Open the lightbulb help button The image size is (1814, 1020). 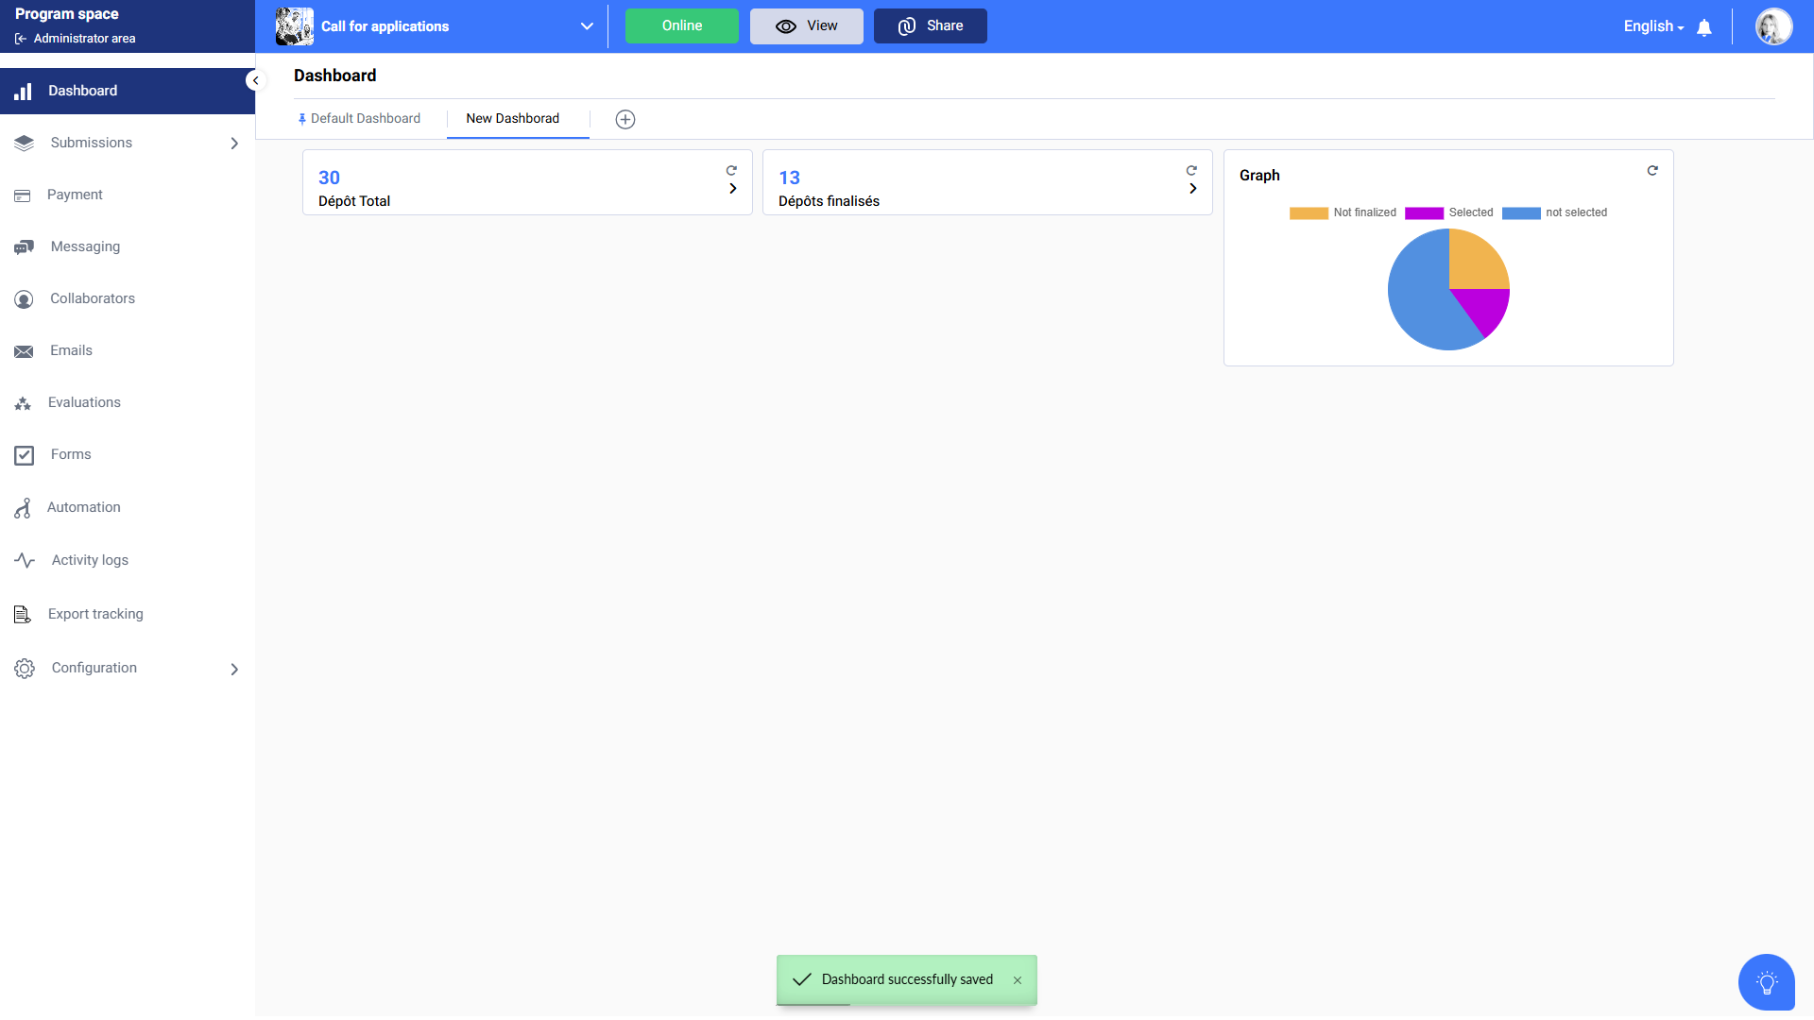(x=1766, y=982)
